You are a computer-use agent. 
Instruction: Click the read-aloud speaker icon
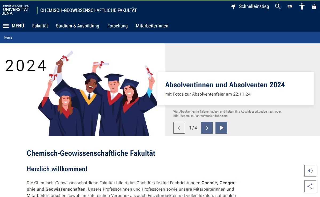310,171
